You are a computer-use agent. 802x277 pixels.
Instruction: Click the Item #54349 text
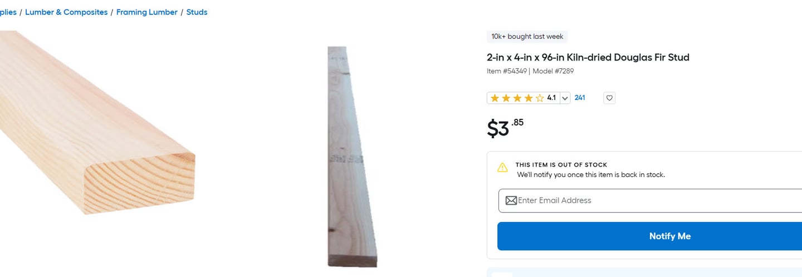coord(506,71)
